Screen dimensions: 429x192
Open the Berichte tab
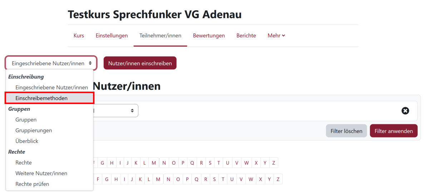coord(246,36)
